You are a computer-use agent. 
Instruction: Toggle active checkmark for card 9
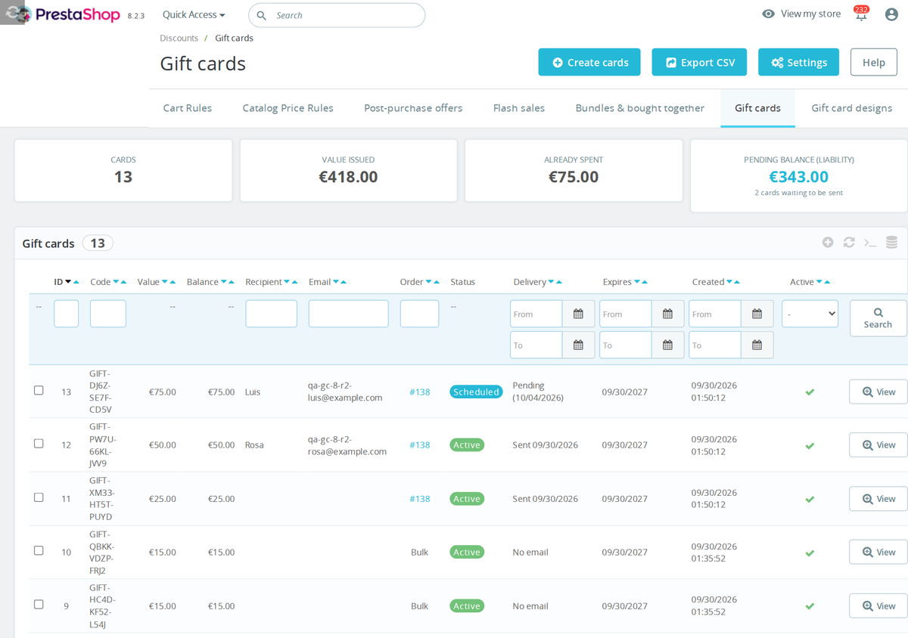point(810,606)
